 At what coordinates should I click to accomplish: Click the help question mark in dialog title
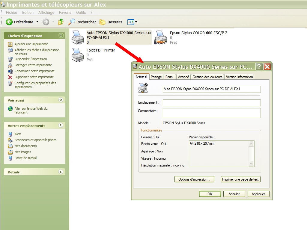(x=259, y=67)
